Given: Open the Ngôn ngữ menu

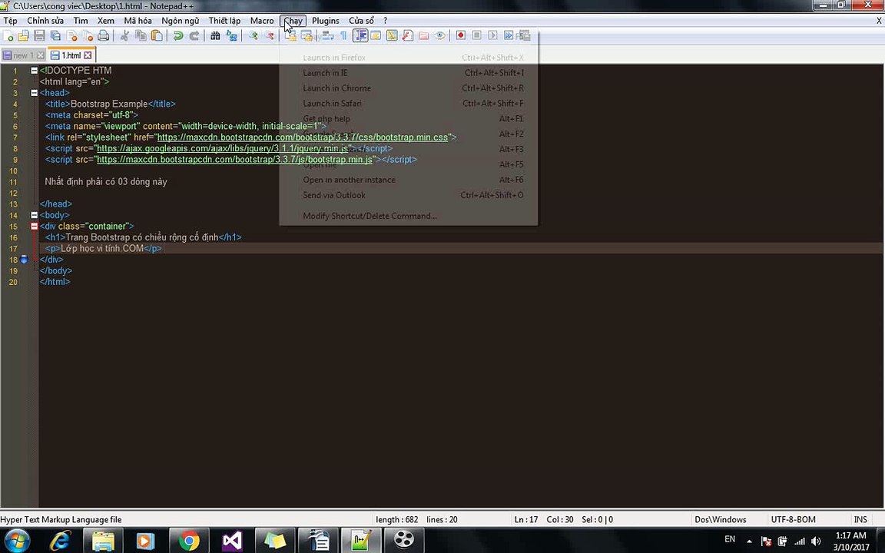Looking at the screenshot, I should tap(180, 21).
